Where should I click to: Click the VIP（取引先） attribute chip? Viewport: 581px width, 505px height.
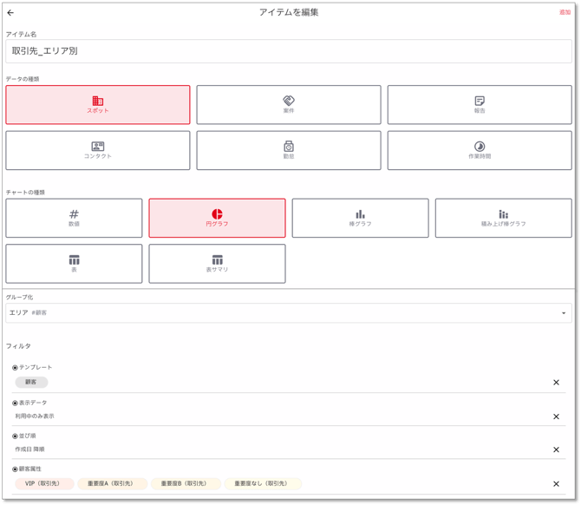[44, 483]
